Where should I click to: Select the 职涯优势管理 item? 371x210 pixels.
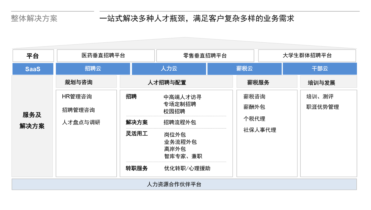point(323,107)
